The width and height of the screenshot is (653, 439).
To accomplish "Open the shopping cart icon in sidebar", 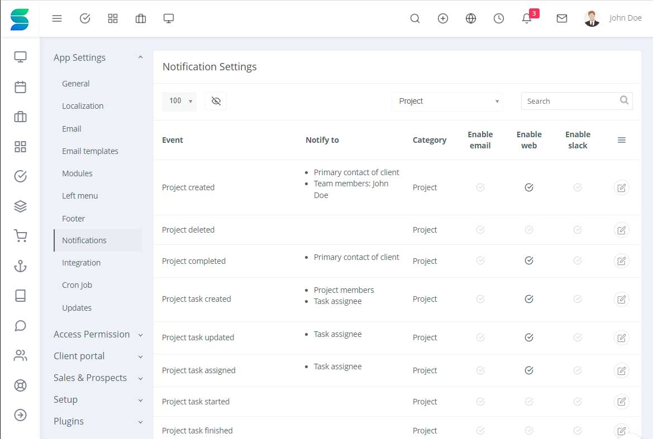I will coord(21,237).
